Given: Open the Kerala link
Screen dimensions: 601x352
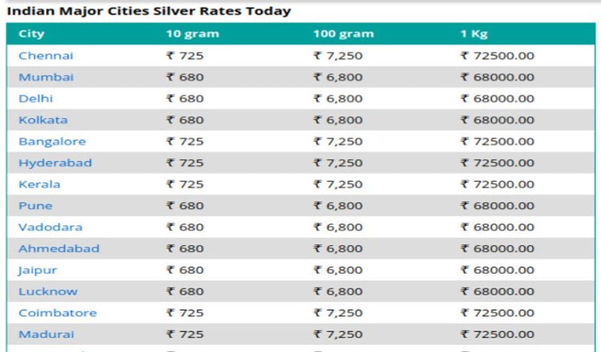Looking at the screenshot, I should click(39, 184).
